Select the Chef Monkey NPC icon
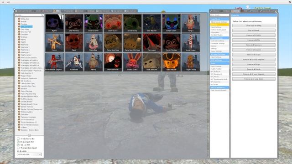This screenshot has width=292, height=164. point(74,23)
